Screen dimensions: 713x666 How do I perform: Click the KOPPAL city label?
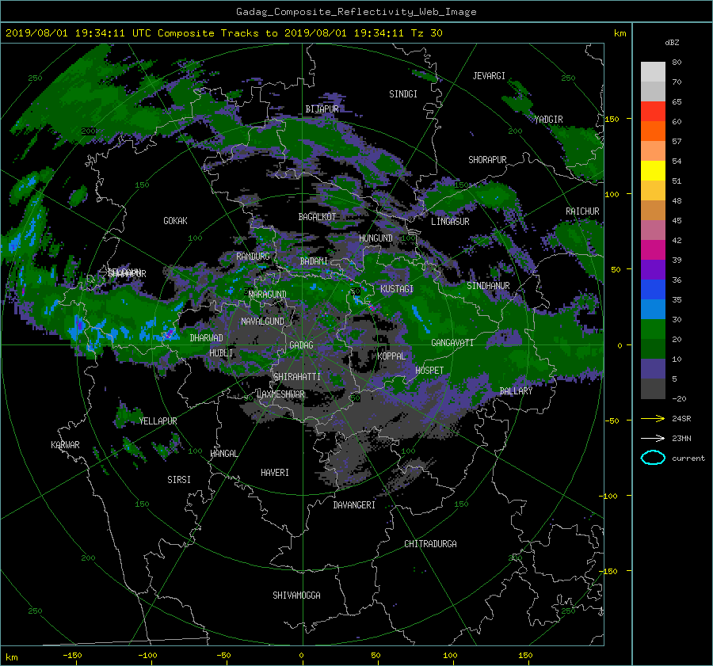tap(391, 356)
